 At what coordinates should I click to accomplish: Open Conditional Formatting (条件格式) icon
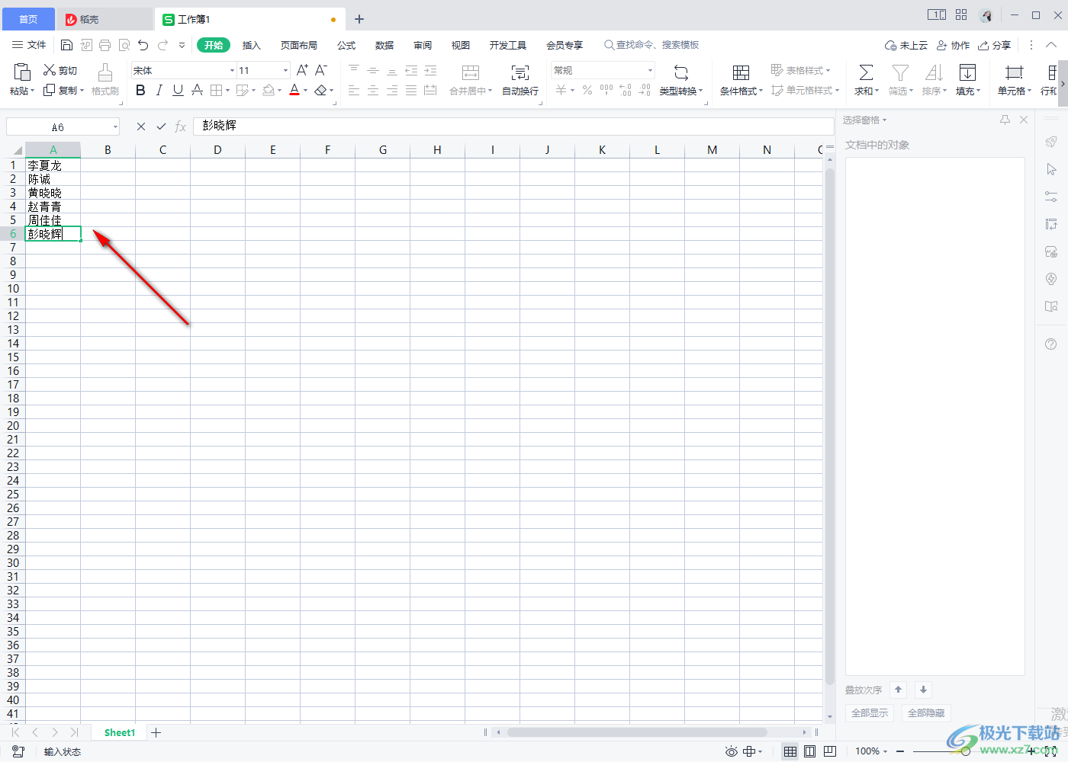[741, 73]
